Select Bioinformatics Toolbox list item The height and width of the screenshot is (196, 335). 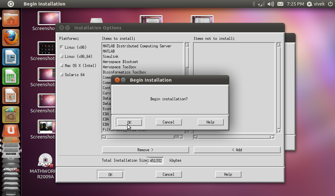[x=124, y=72]
